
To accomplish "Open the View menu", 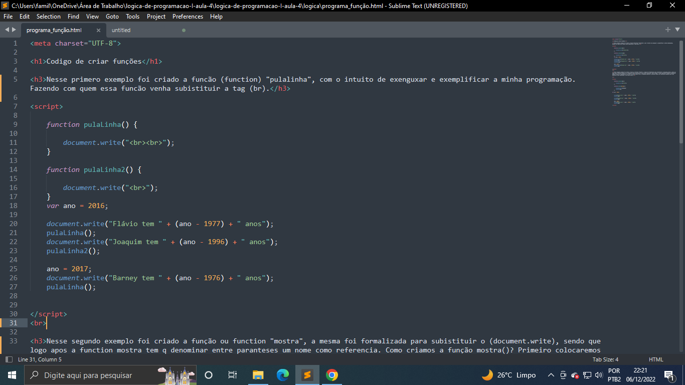I will [x=92, y=17].
